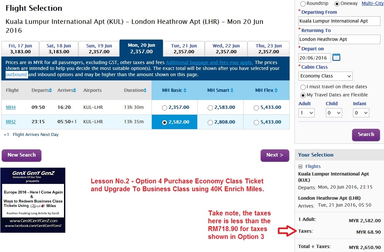Switch to the Fri, 17 Jun date tab
Image resolution: width=384 pixels, height=252 pixels.
point(20,49)
